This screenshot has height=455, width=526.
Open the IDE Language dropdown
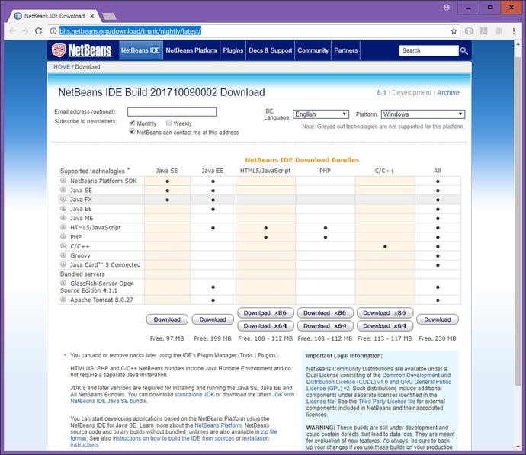pyautogui.click(x=321, y=114)
